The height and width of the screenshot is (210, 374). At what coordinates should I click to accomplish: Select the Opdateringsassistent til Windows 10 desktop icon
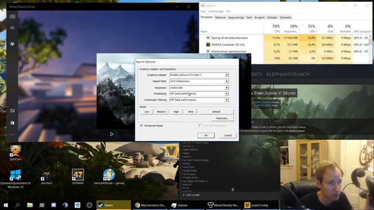(x=16, y=178)
